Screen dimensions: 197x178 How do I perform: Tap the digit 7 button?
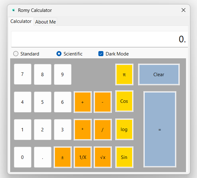(23, 74)
